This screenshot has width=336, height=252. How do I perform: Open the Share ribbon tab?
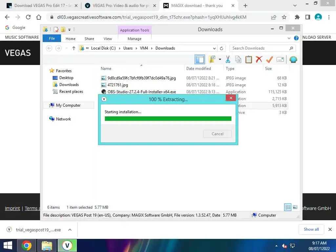[x=89, y=39]
